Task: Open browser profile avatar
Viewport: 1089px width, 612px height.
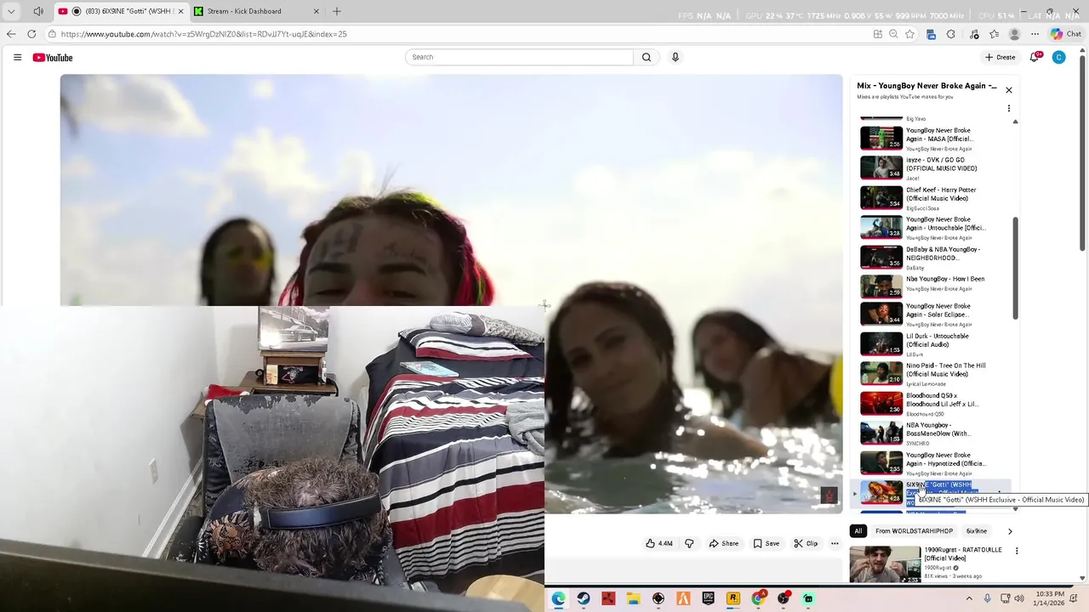Action: tap(1014, 34)
